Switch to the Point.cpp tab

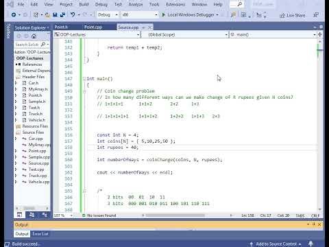click(x=93, y=27)
